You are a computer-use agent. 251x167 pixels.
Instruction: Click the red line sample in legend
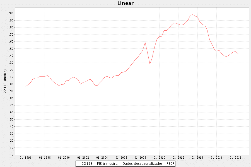(x=79, y=164)
